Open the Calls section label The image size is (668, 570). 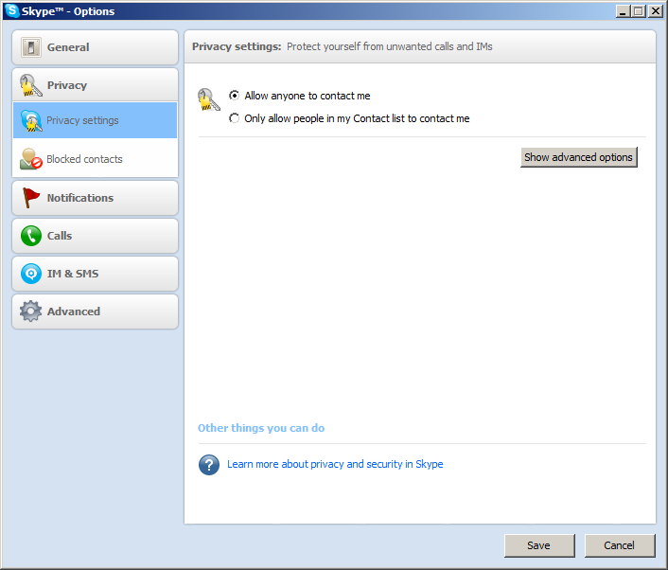(60, 236)
